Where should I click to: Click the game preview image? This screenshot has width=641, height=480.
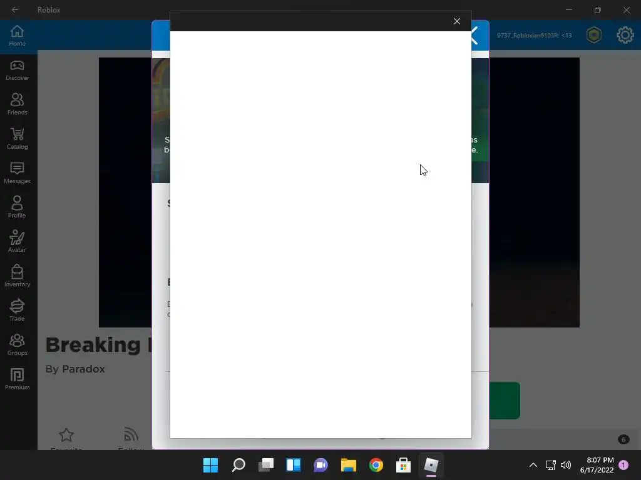(125, 192)
